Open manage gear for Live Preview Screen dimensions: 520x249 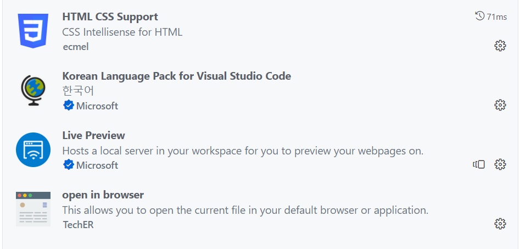click(x=500, y=164)
